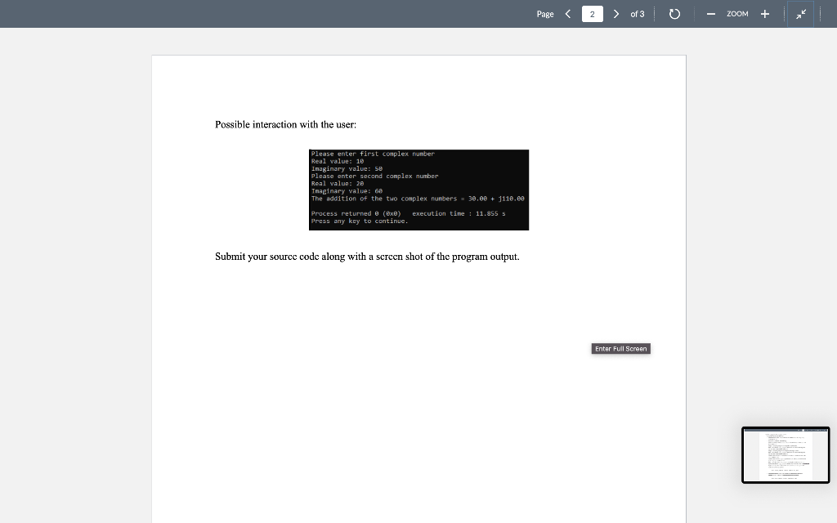
Task: Select the zoom out minus icon
Action: pos(709,14)
